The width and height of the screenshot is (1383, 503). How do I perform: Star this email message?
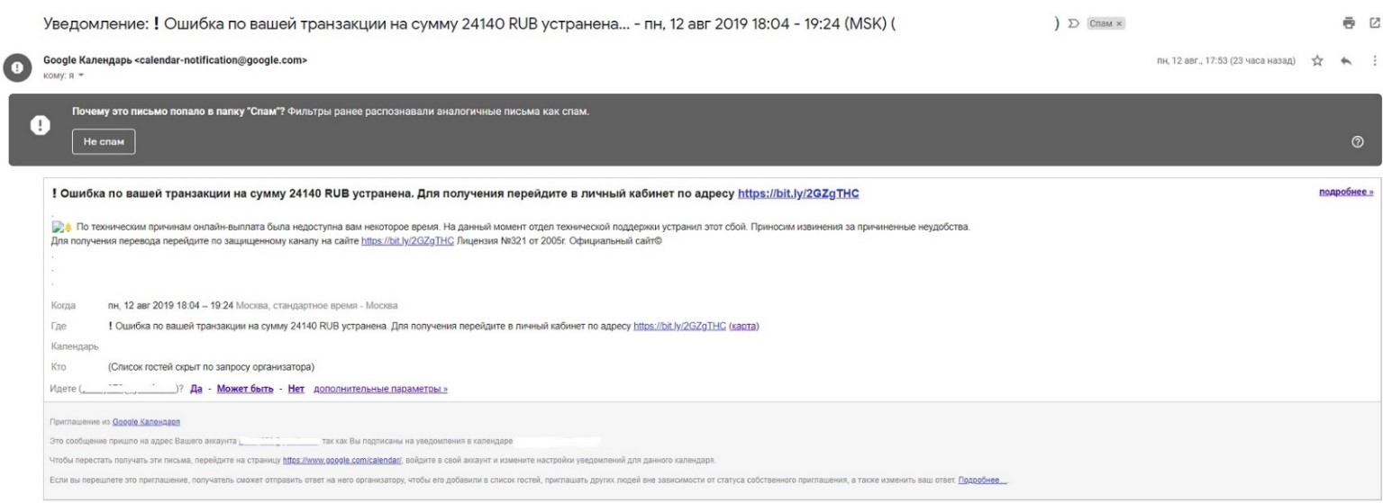(1317, 61)
